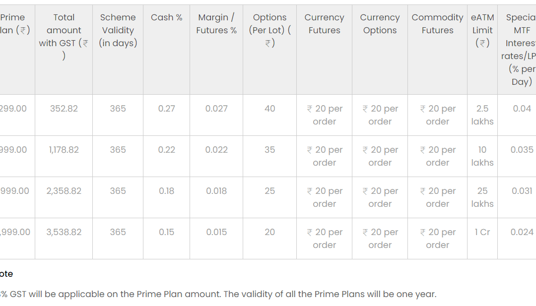The width and height of the screenshot is (536, 306).
Task: Click the Currency Futures column header
Action: click(x=325, y=24)
